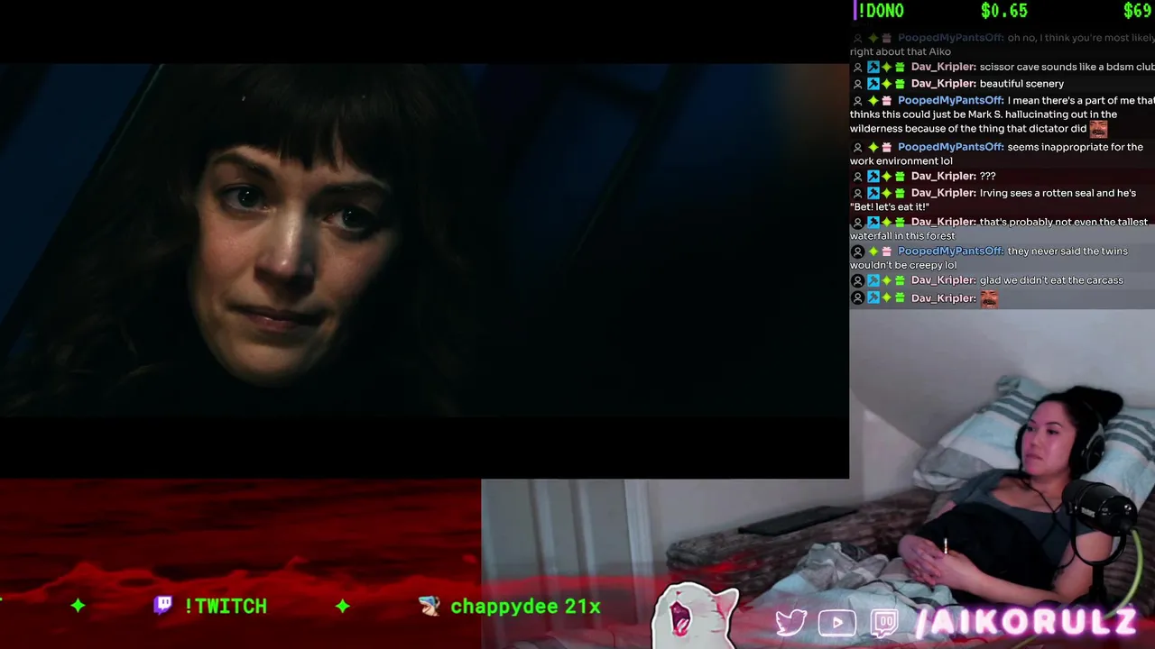The height and width of the screenshot is (649, 1155).
Task: Click the 'scissor cave sounds like a bdsm club' message
Action: tap(1067, 67)
